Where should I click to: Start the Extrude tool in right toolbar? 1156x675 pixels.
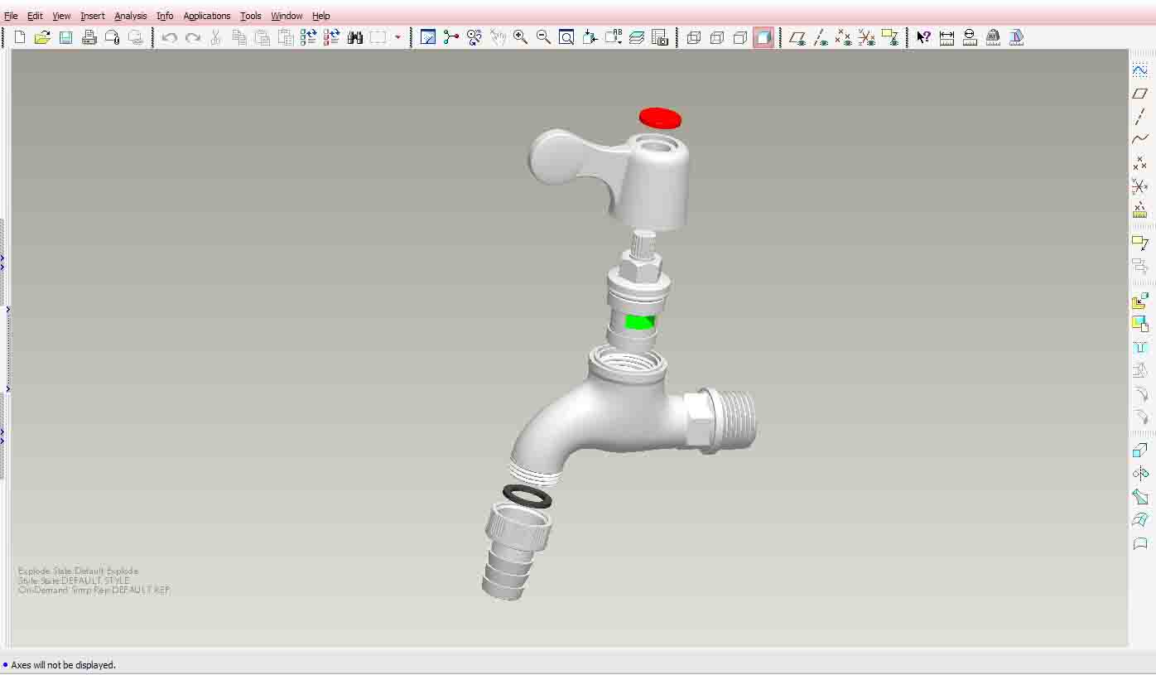click(x=1140, y=451)
